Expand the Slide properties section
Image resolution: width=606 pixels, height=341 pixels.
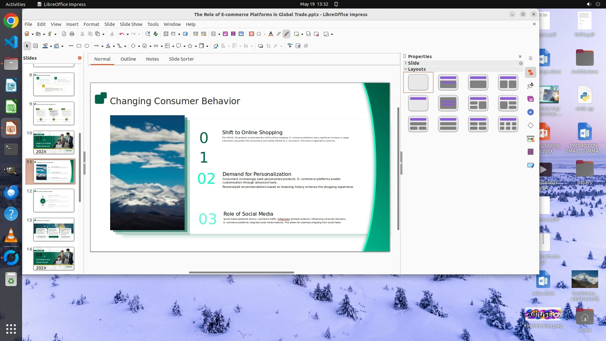point(413,63)
